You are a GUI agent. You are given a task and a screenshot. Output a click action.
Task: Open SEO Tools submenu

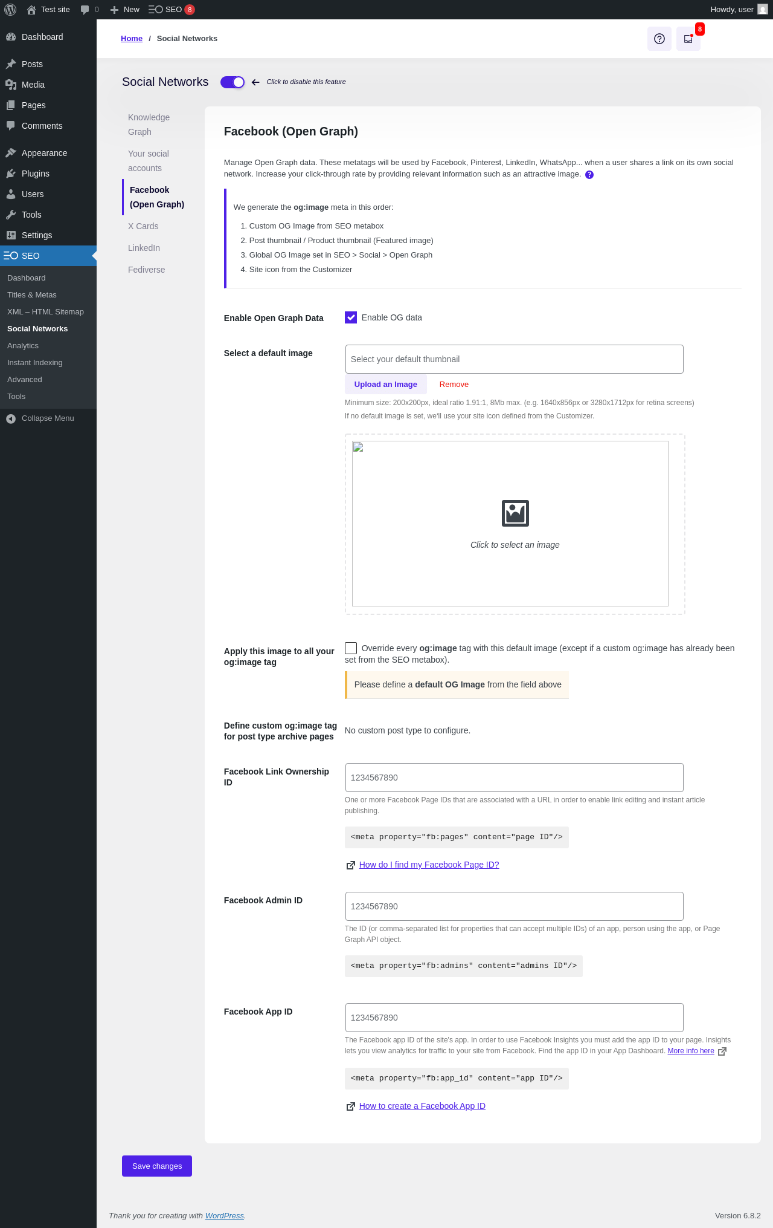tap(48, 397)
